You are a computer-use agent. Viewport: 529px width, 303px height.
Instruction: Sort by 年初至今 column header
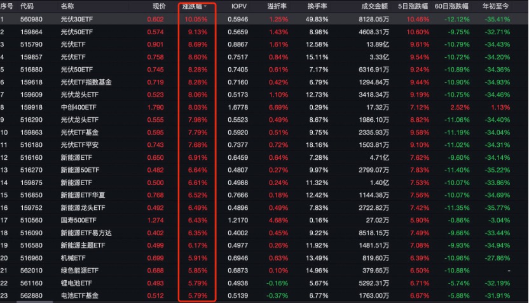[495, 6]
